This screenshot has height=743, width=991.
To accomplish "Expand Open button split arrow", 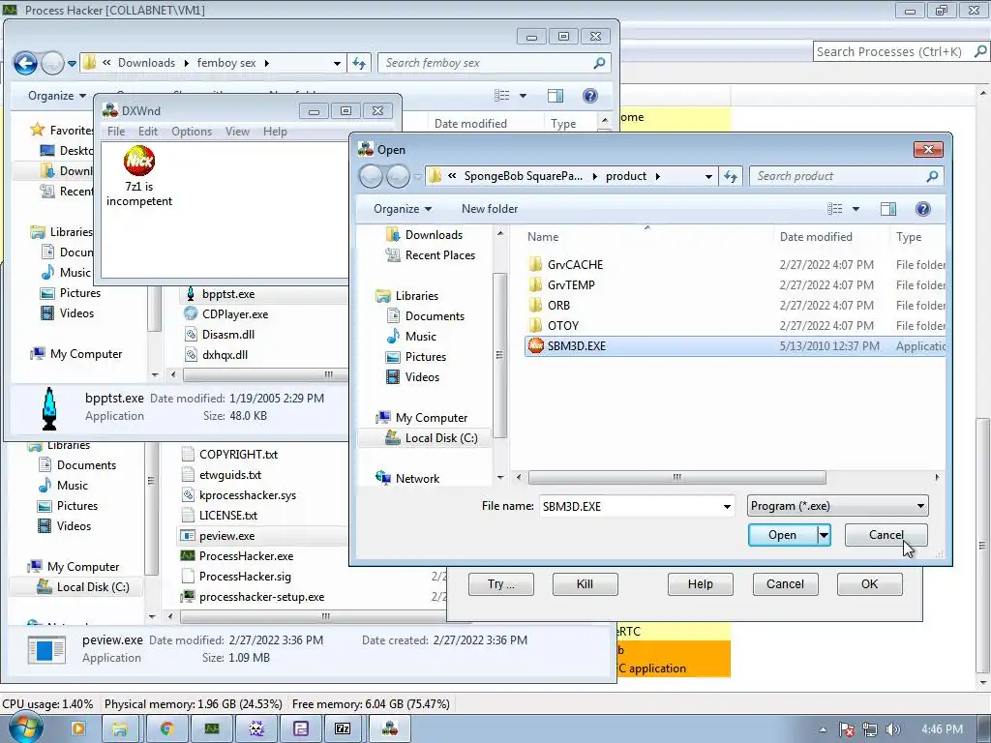I will point(824,535).
